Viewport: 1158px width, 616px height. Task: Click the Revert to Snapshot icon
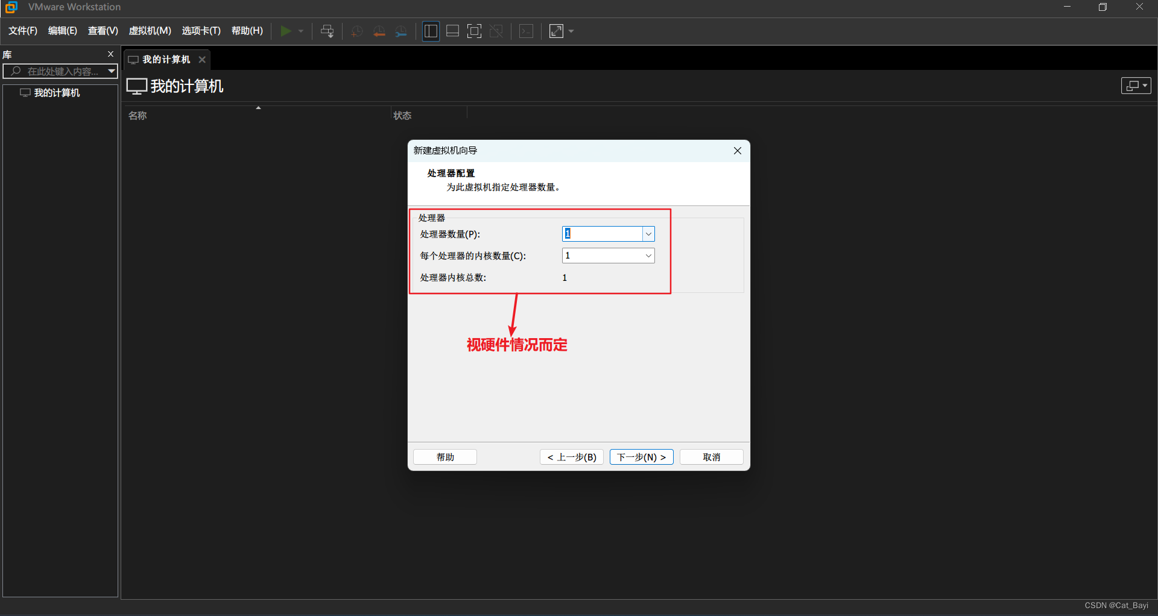click(x=379, y=31)
